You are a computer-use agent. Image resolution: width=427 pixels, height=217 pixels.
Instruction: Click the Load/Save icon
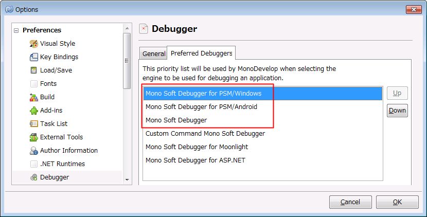click(34, 70)
